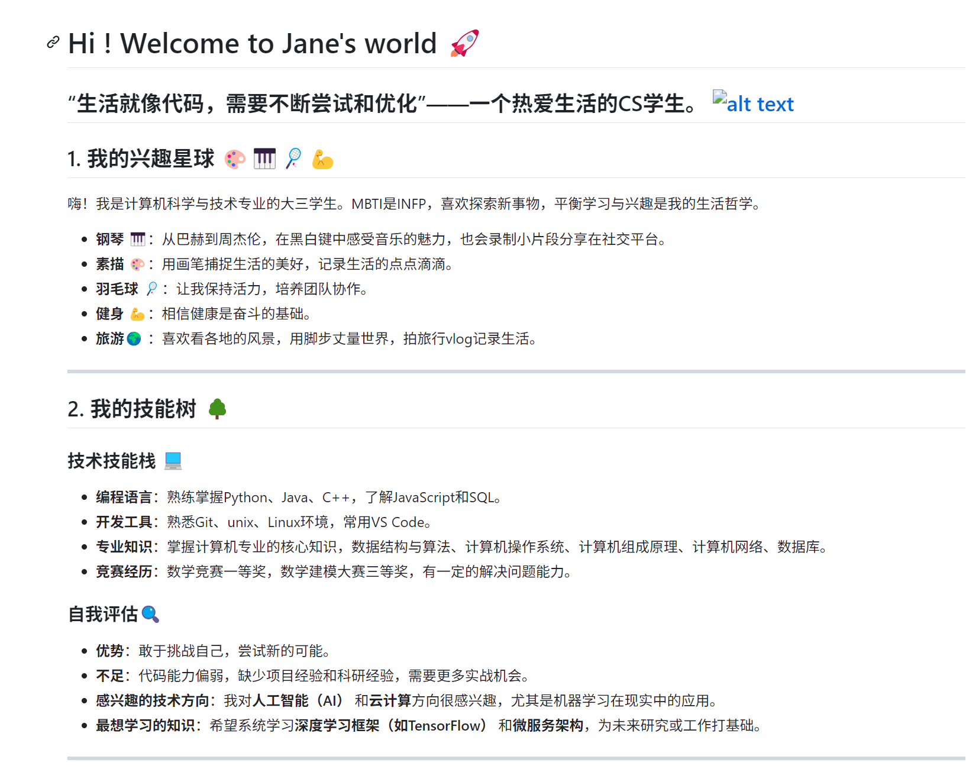Click the bold label 最想学习的知识
966x769 pixels.
146,725
